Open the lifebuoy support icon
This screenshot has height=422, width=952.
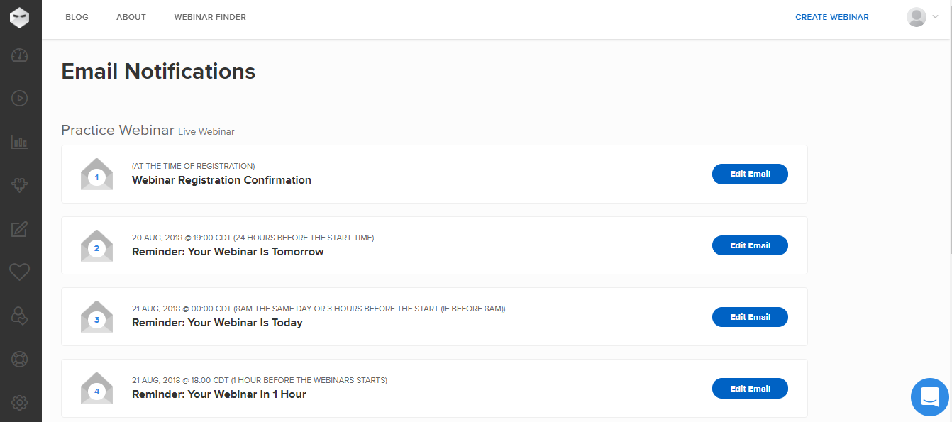[20, 359]
